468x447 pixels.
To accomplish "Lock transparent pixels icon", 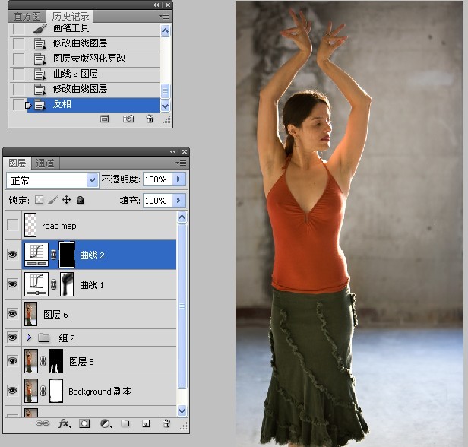I will 39,199.
